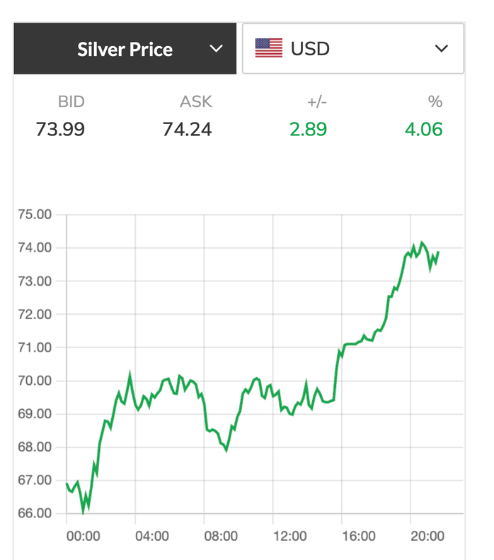Viewport: 494px width, 560px height.
Task: Click the BID value 73.99
Action: tap(60, 130)
